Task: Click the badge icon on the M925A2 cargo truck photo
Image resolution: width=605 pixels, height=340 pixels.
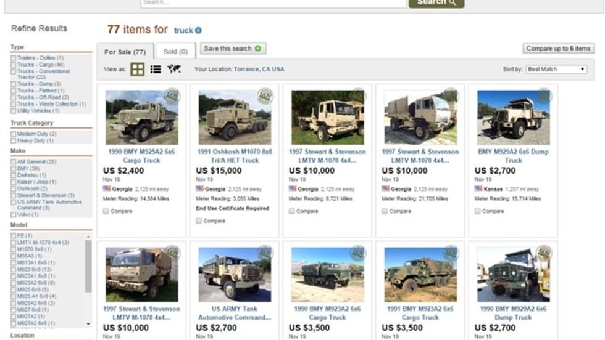Action: click(172, 96)
